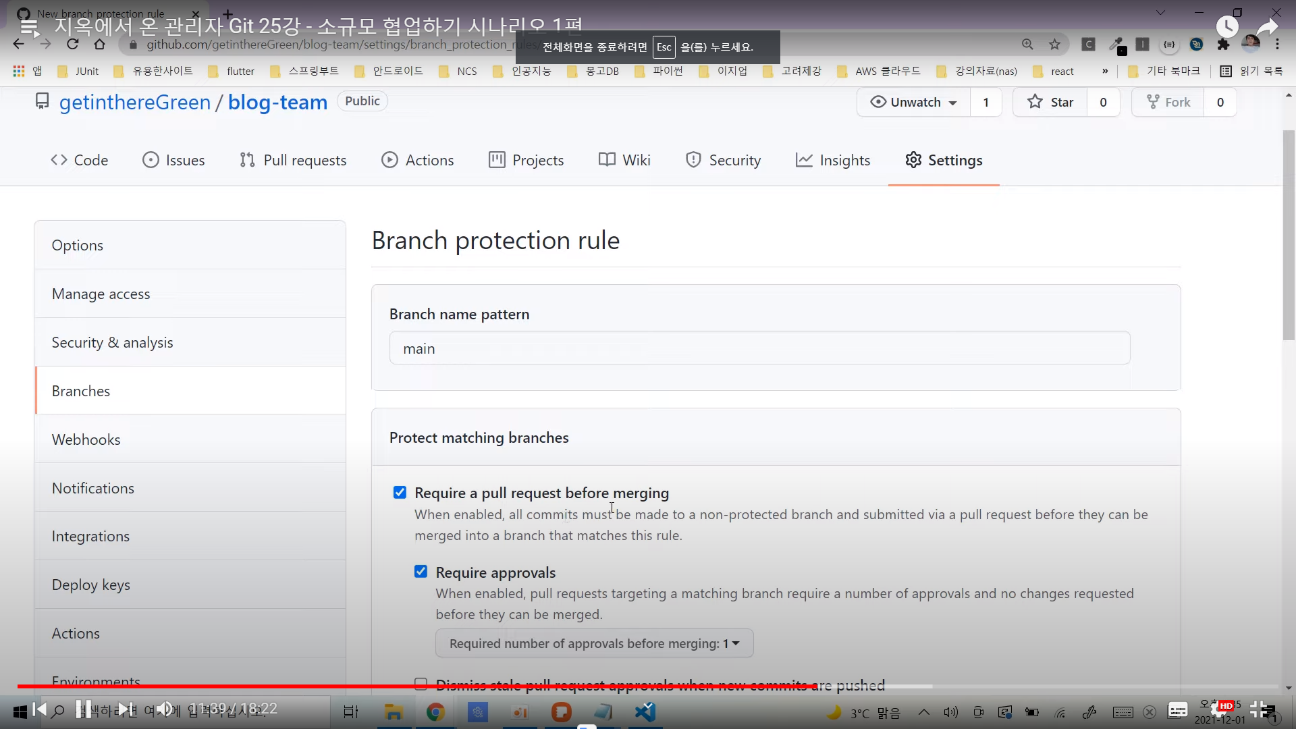Open Actions in settings sidebar
This screenshot has height=729, width=1296.
190,633
